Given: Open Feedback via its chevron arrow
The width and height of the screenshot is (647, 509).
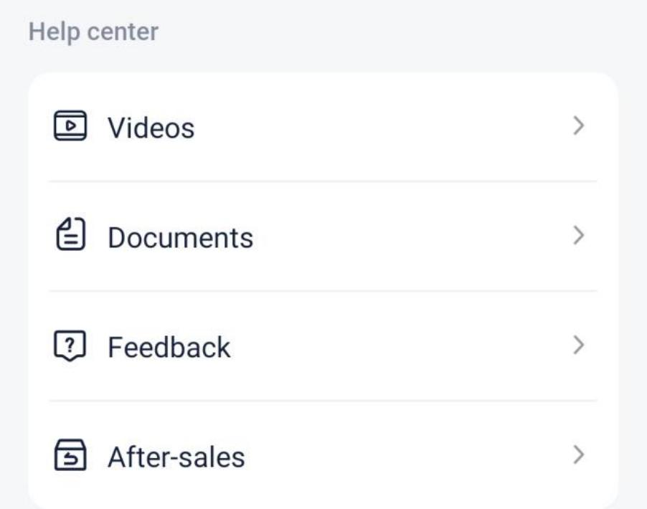Looking at the screenshot, I should 579,346.
